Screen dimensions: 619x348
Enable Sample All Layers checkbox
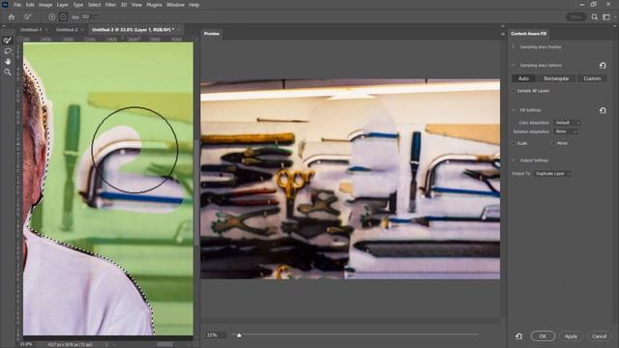pyautogui.click(x=514, y=91)
